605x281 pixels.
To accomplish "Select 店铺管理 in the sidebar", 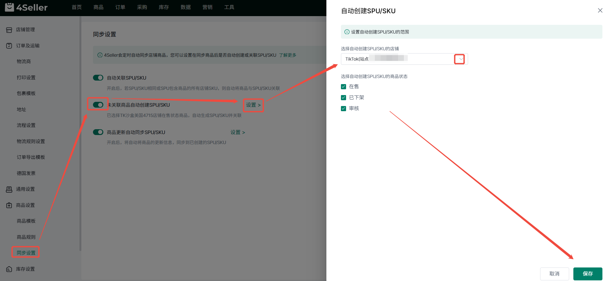I will pos(26,30).
